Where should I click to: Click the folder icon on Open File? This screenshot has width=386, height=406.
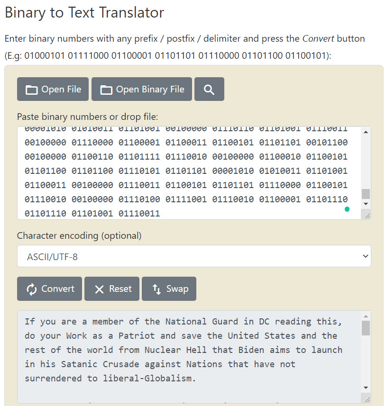point(32,90)
